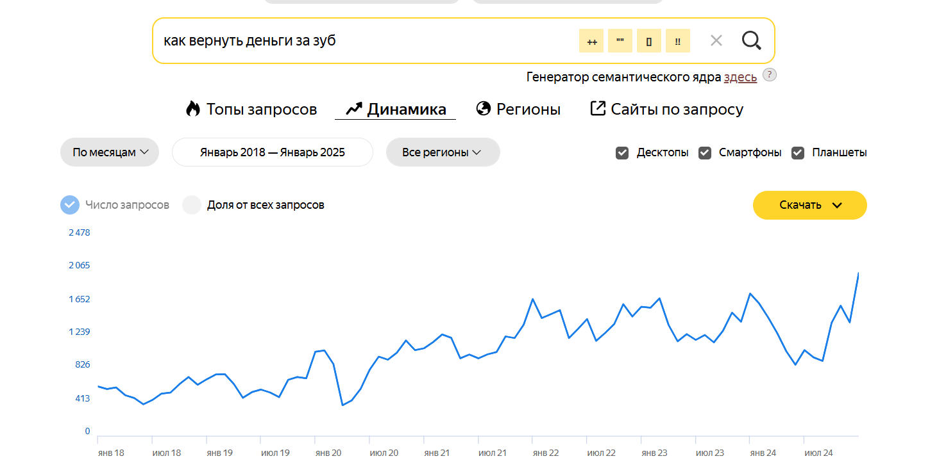Toggle the Планшеты checkbox
This screenshot has width=930, height=463.
coord(798,153)
